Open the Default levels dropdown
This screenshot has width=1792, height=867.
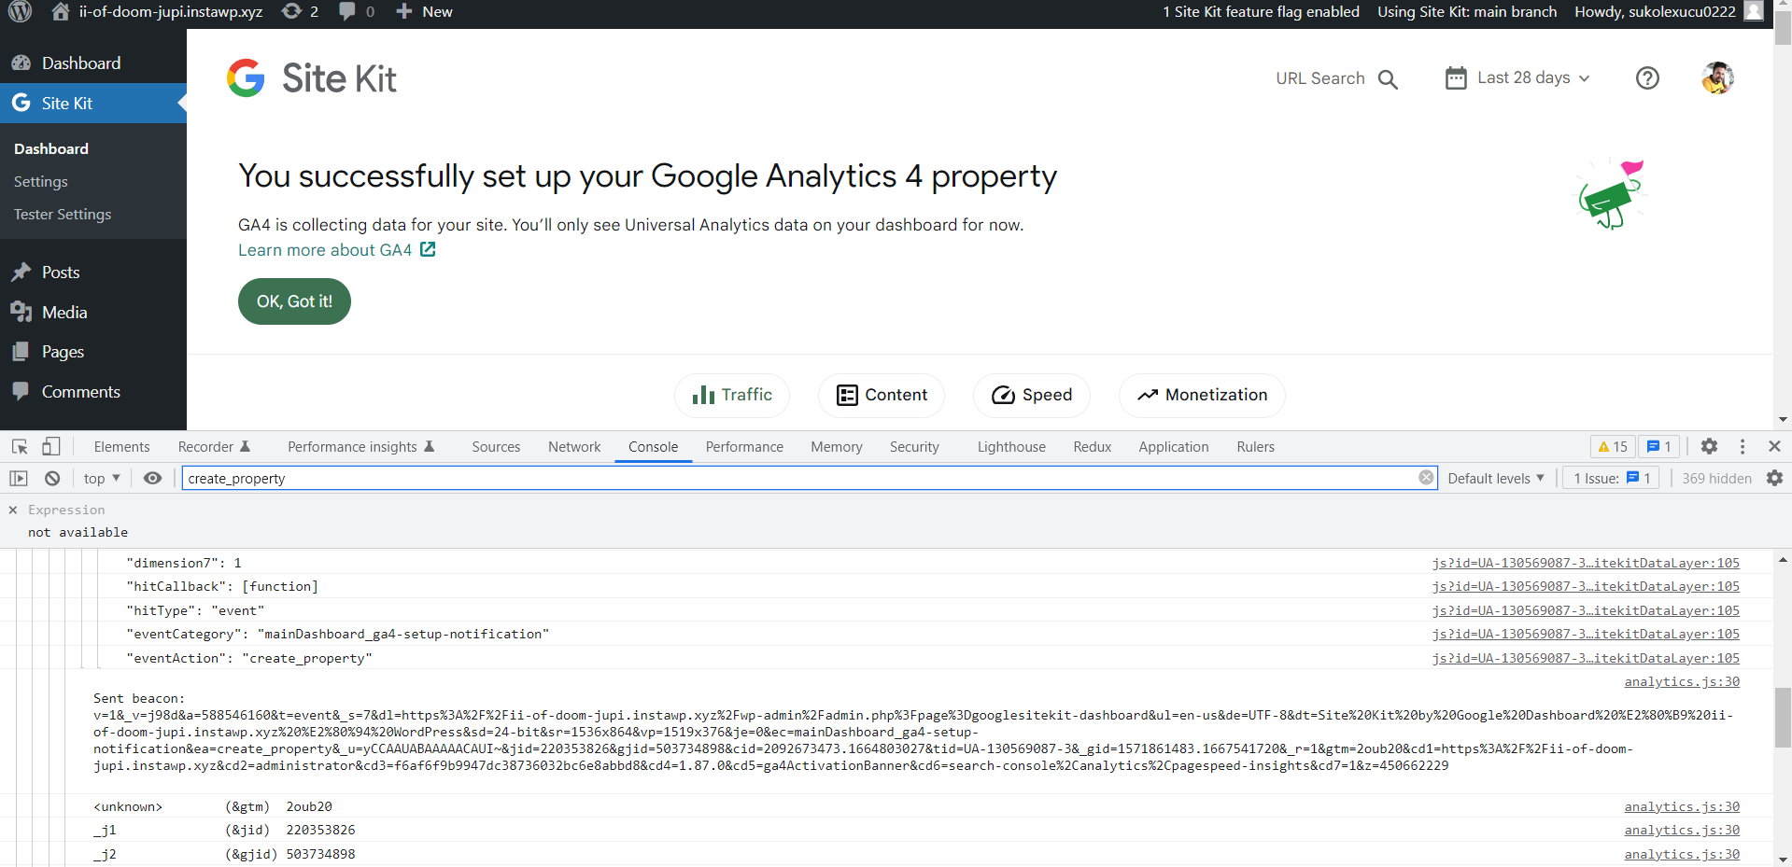(x=1495, y=478)
